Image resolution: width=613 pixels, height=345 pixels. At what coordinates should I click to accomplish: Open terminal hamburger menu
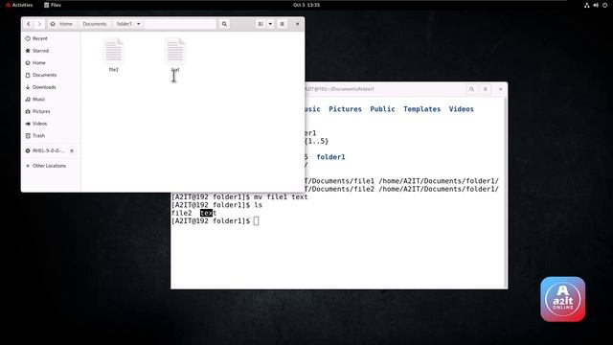point(486,89)
